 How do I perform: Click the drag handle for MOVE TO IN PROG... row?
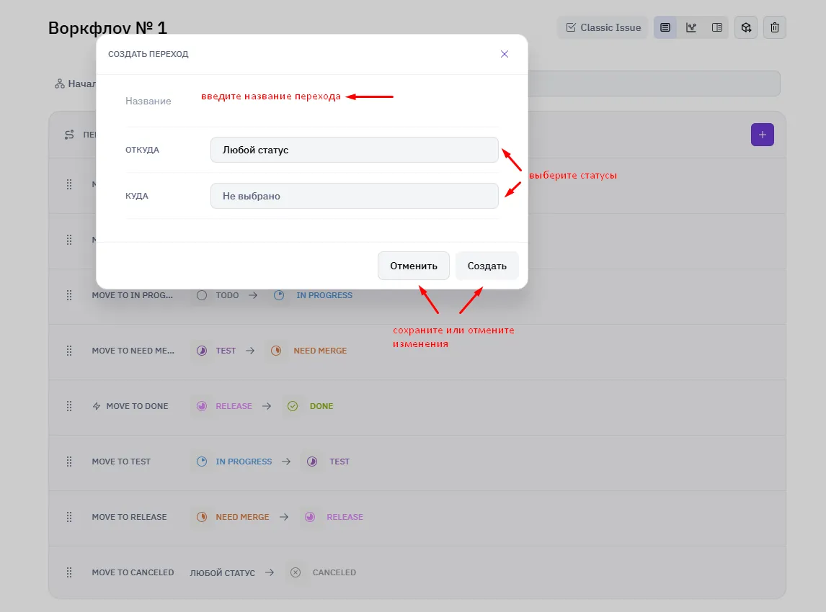(69, 295)
